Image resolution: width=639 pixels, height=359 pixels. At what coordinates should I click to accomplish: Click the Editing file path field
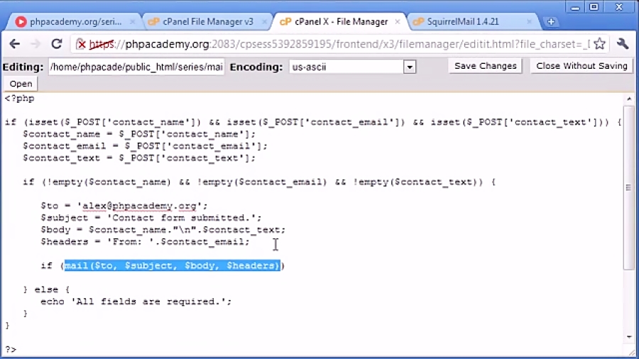[136, 67]
